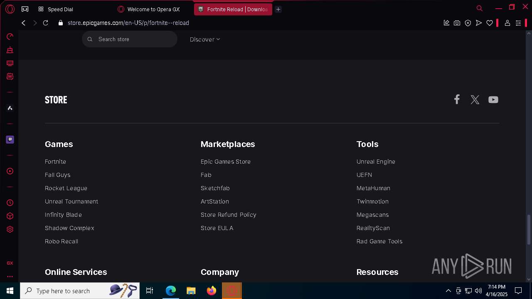Open the Twitch panel in sidebar

10,140
